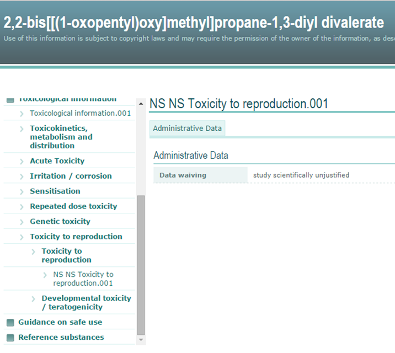Screen dimensions: 395x353
Task: Expand chevron next to Irritation / corrosion
Action: click(22, 176)
